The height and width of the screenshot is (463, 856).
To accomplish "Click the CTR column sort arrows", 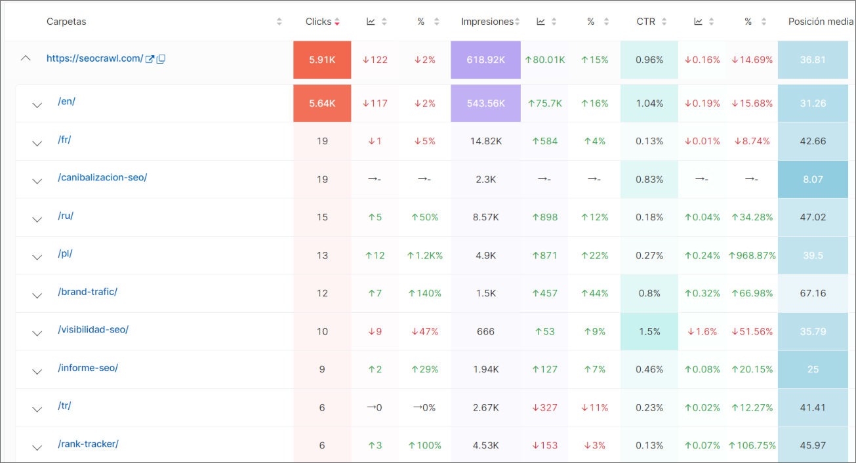I will tap(664, 22).
